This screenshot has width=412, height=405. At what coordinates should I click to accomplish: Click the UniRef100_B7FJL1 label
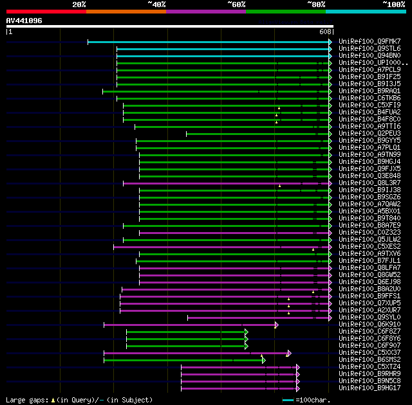[370, 261]
